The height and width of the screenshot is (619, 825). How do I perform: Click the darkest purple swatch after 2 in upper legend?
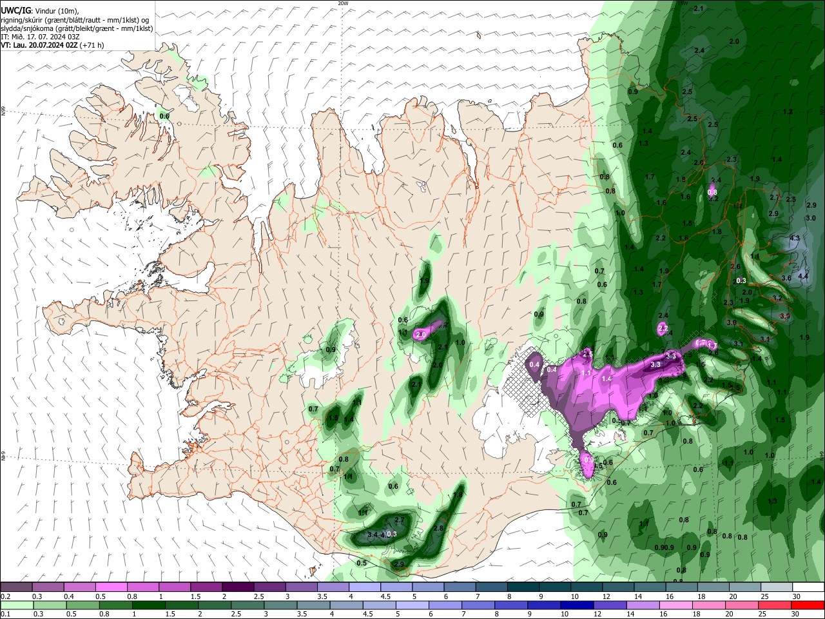coord(237,587)
